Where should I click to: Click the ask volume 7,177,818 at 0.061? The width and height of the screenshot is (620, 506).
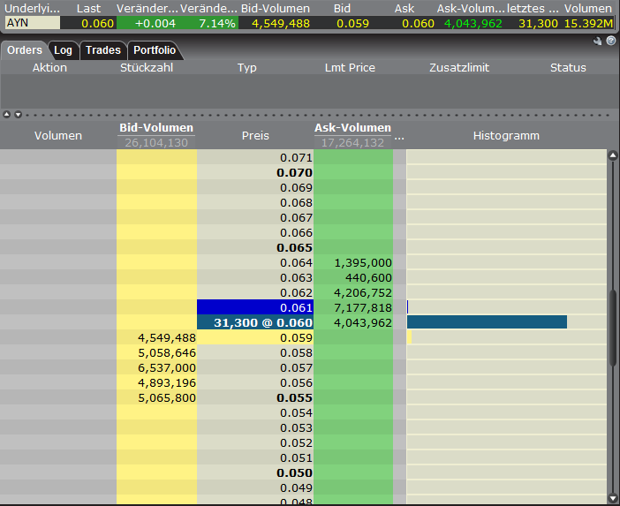tap(363, 307)
